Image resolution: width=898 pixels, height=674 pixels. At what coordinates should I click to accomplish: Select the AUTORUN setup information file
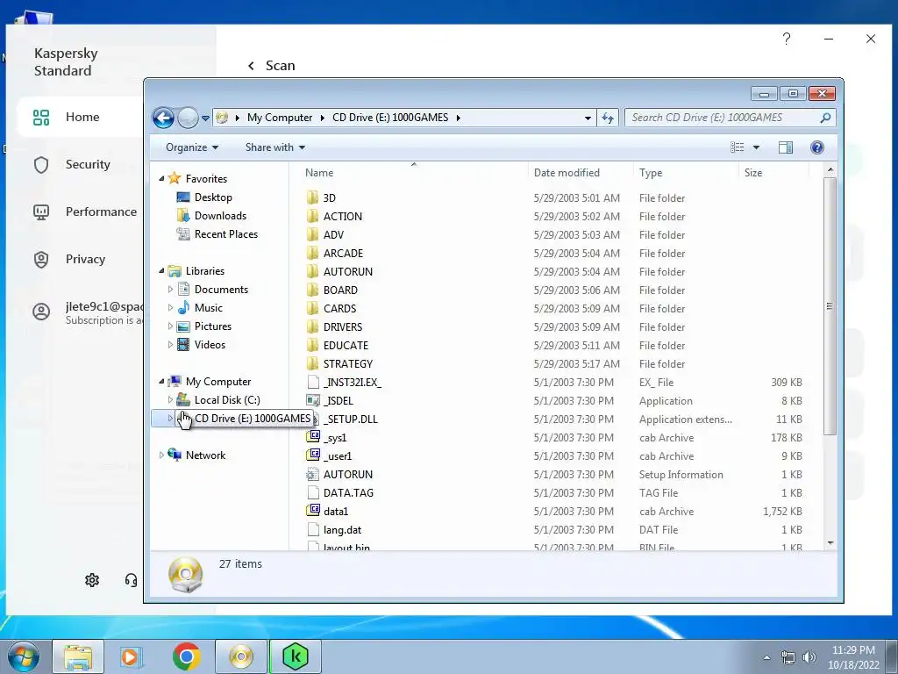347,475
